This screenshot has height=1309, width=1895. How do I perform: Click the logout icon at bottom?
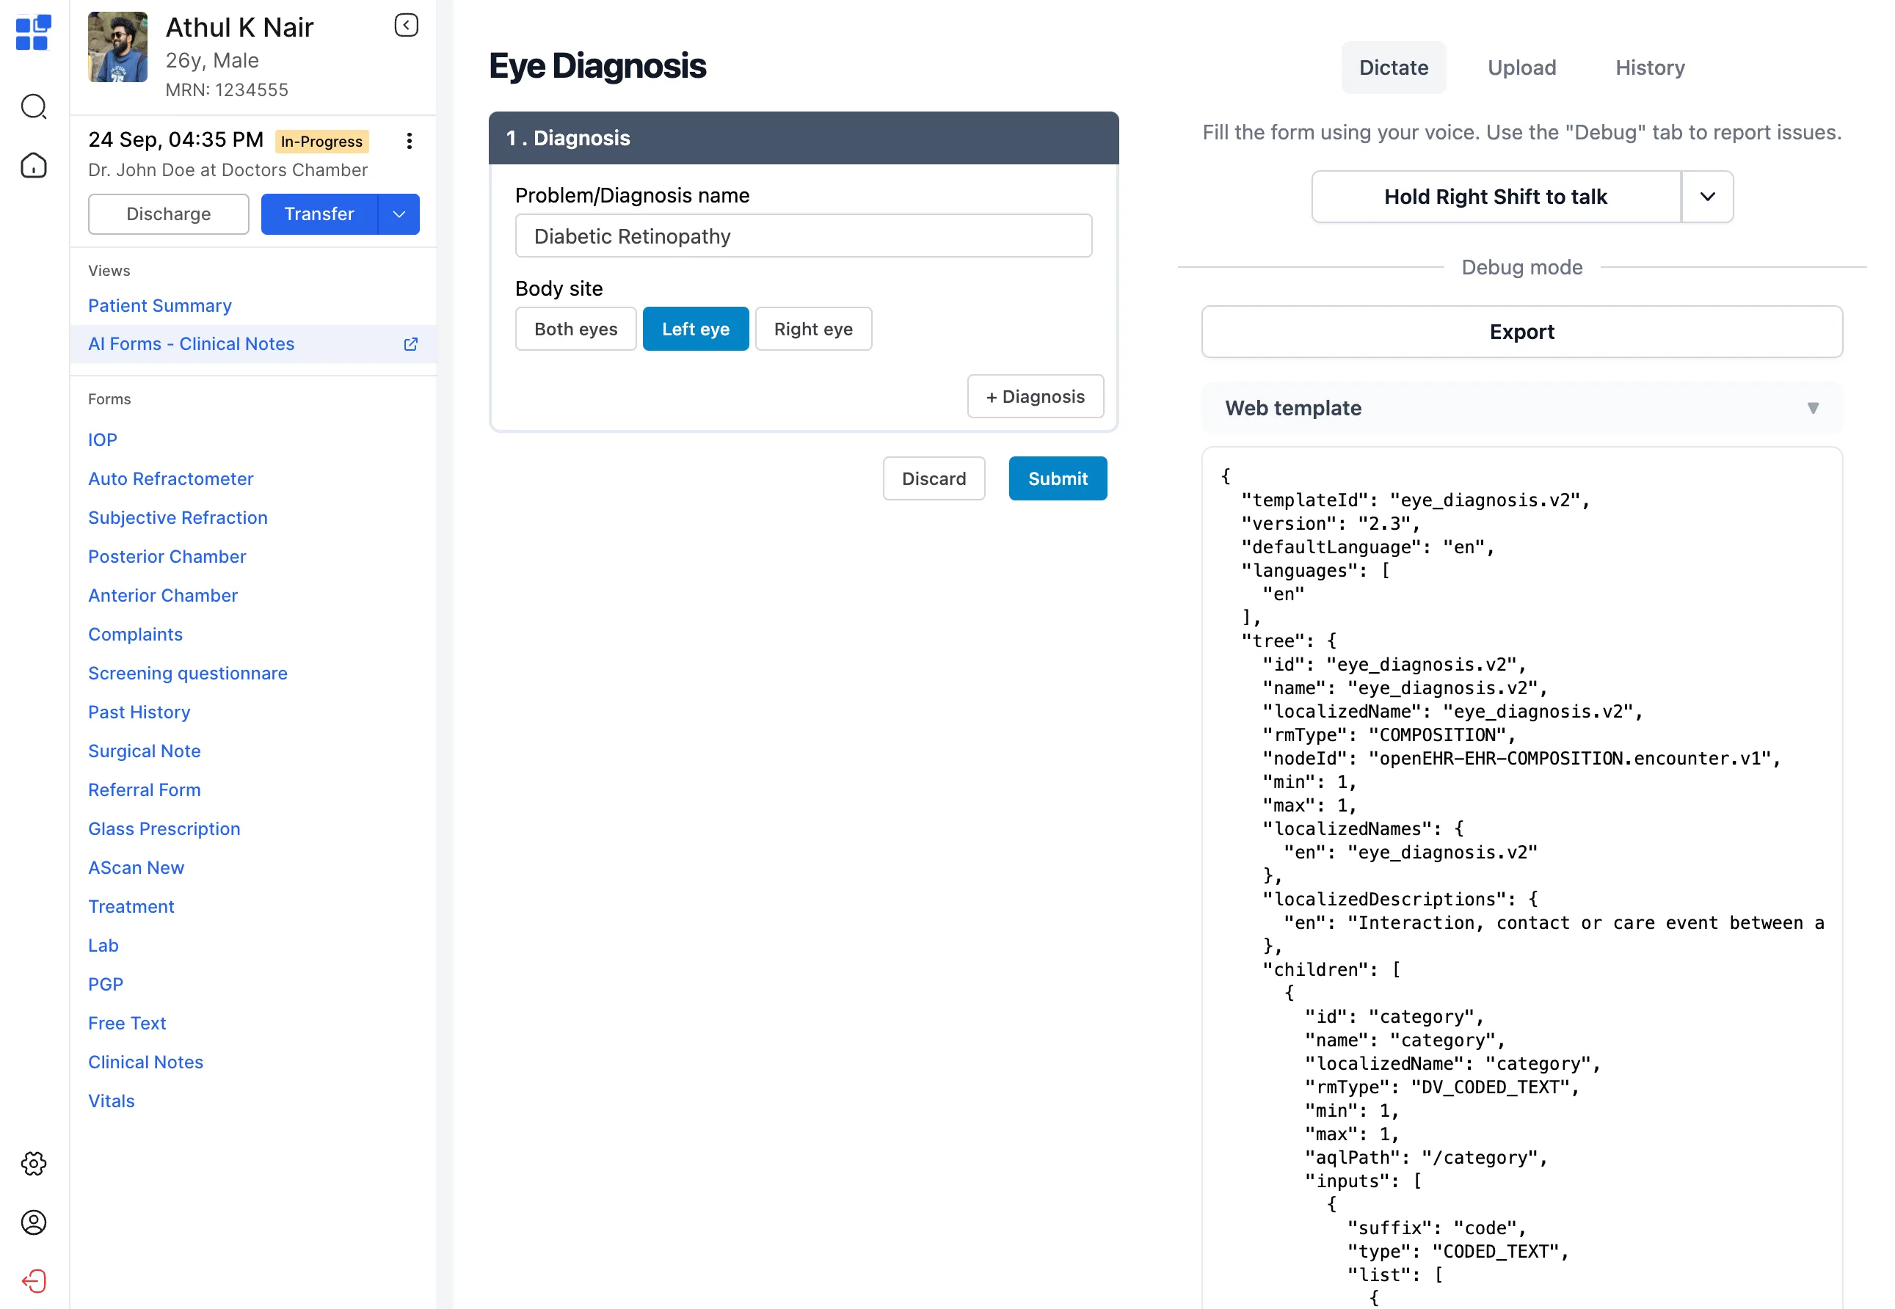point(33,1280)
